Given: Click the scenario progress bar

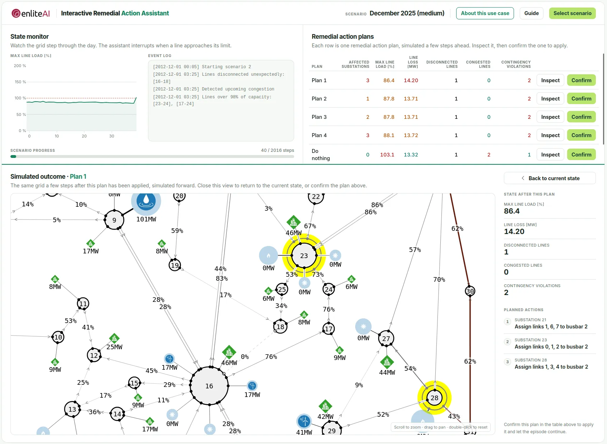Looking at the screenshot, I should coord(152,156).
